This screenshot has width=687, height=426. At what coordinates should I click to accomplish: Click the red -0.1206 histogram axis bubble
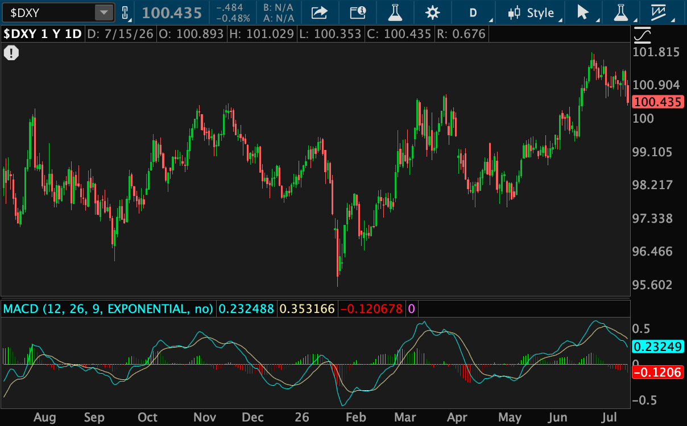pyautogui.click(x=658, y=373)
